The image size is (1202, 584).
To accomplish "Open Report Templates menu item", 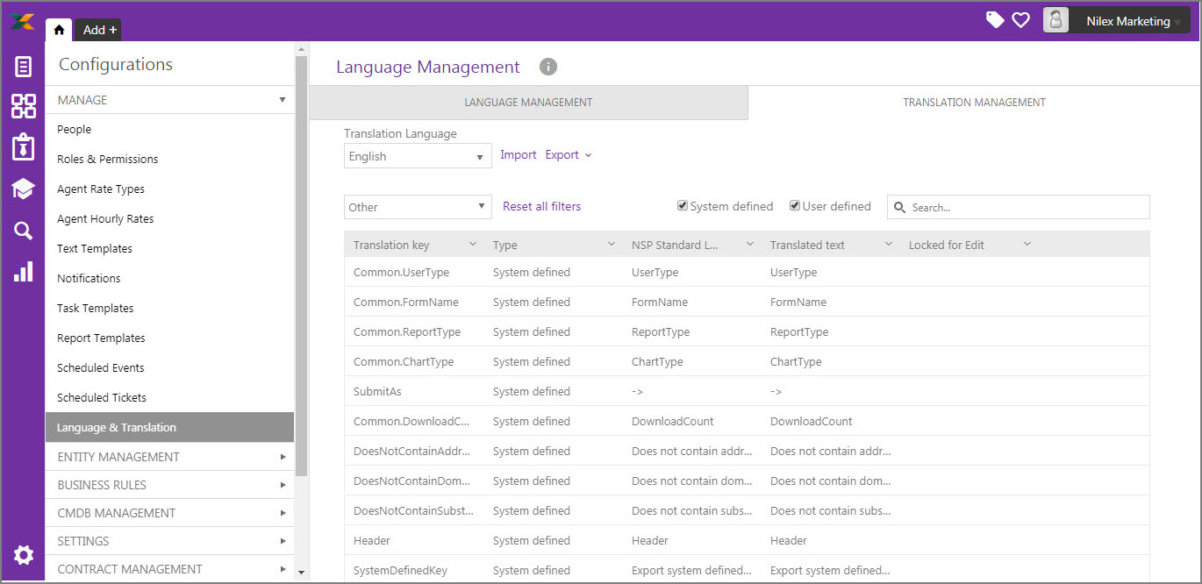I will (x=101, y=338).
